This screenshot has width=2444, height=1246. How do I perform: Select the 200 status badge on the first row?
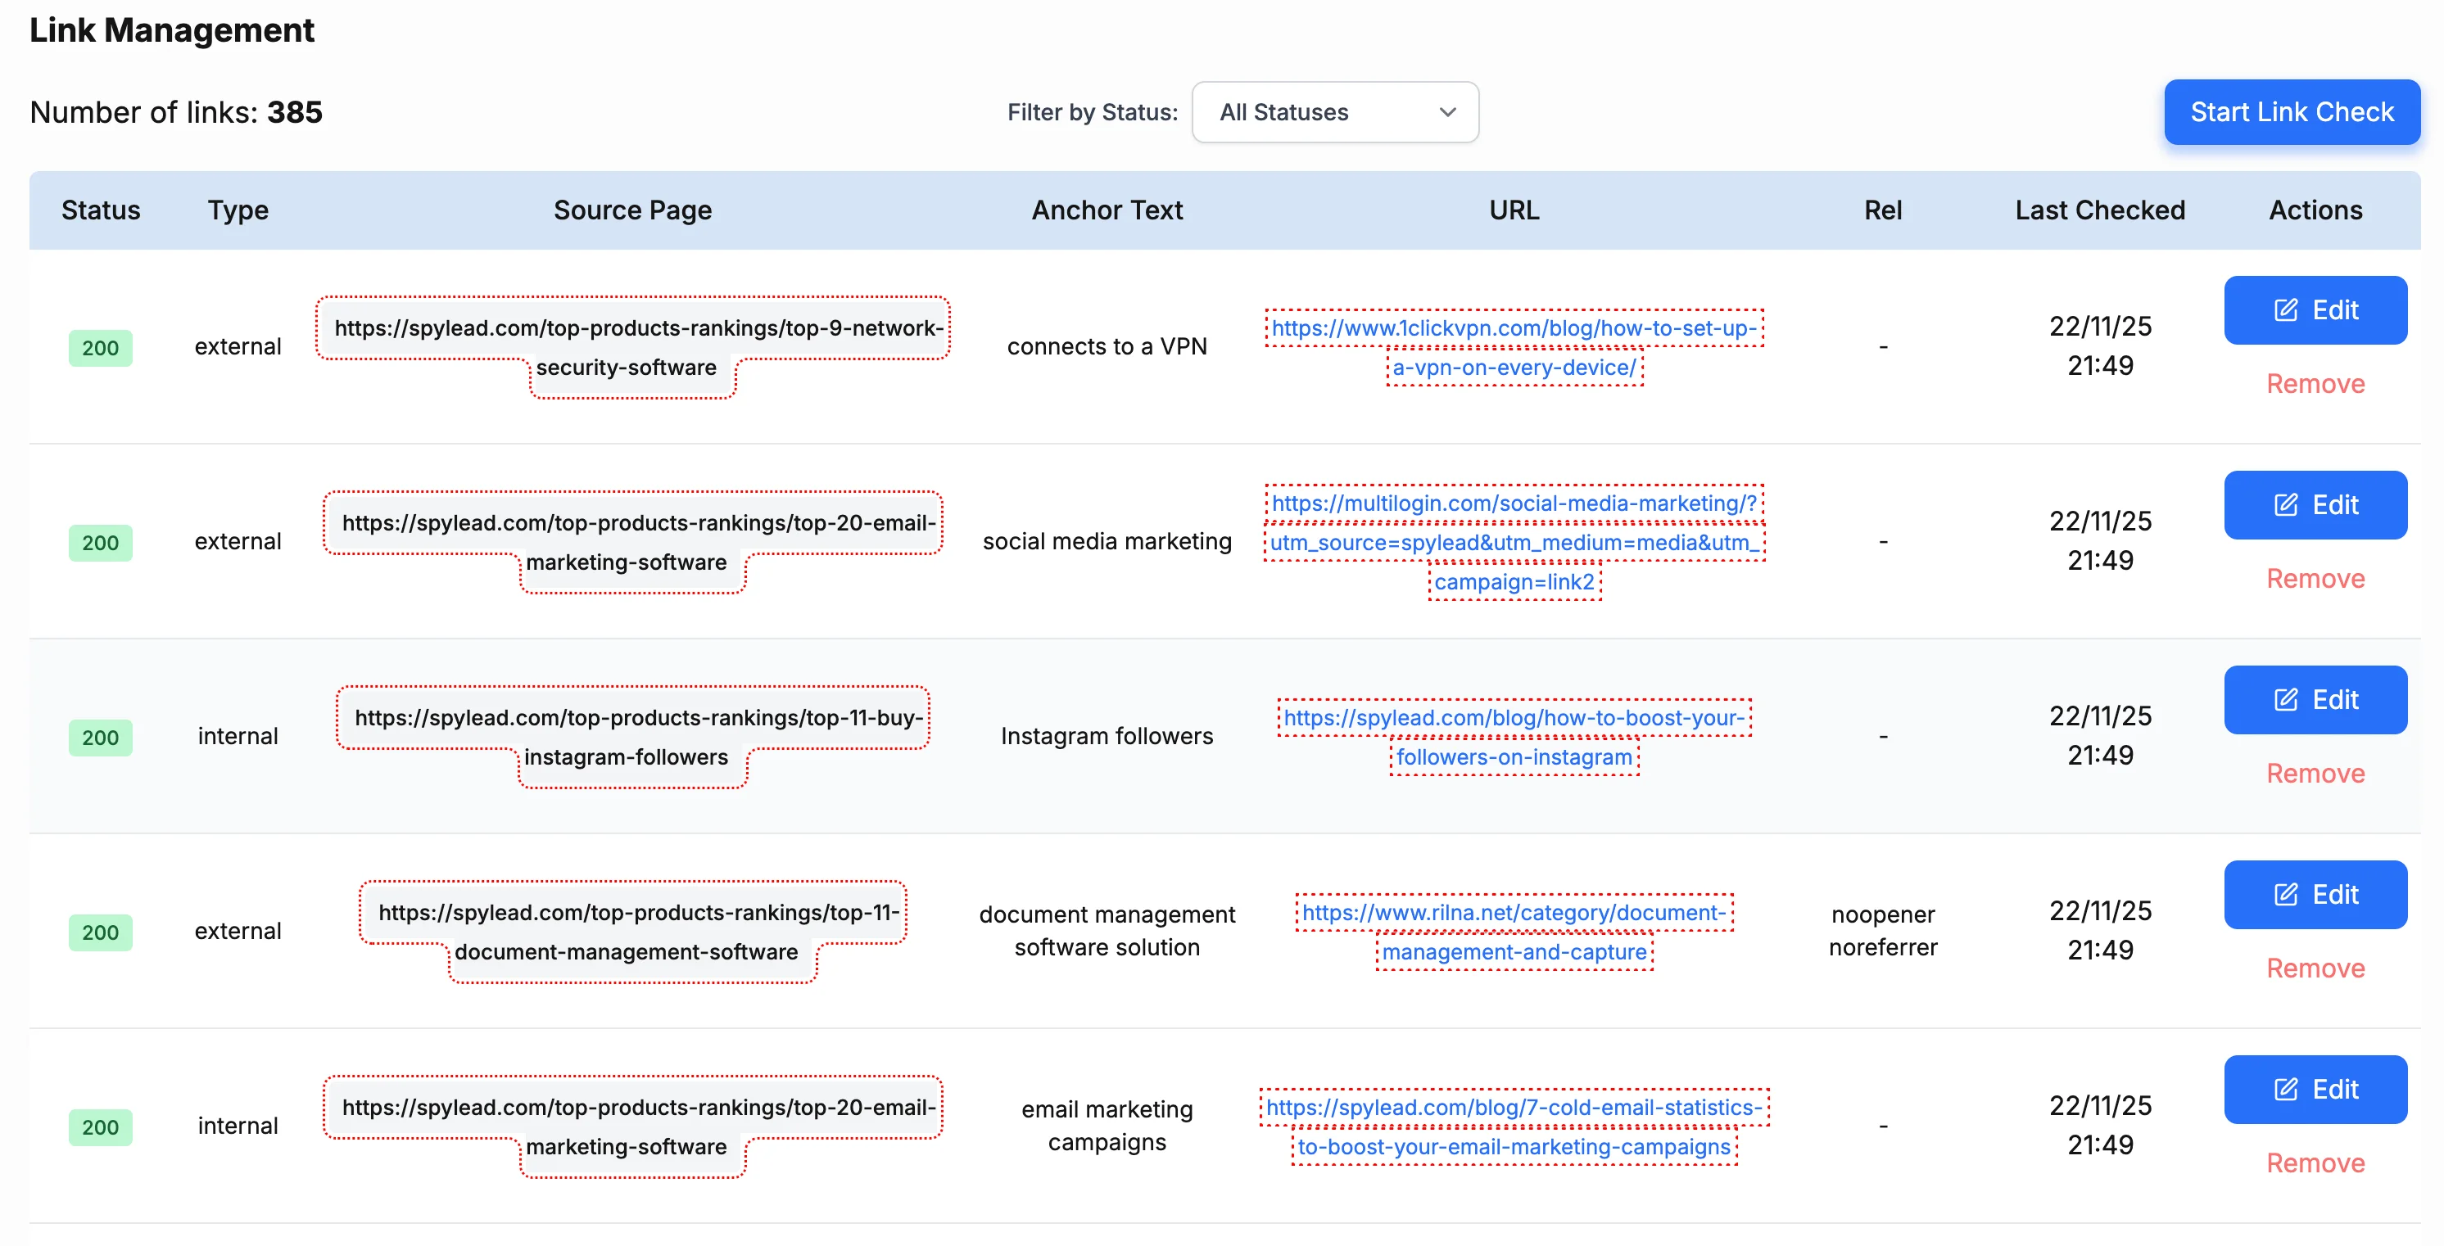(x=100, y=348)
